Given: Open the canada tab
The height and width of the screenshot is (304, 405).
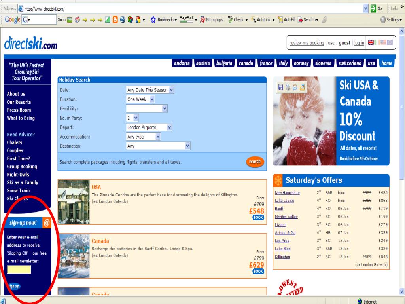Looking at the screenshot, I should click(x=246, y=63).
